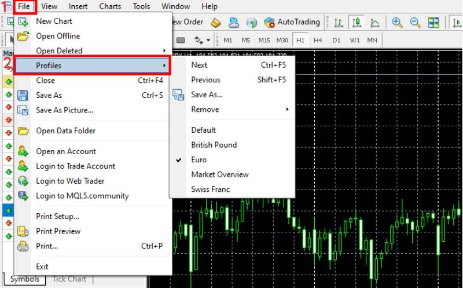Screen dimensions: 463x288
Task: Click Next profile in submenu
Action: pyautogui.click(x=232, y=65)
